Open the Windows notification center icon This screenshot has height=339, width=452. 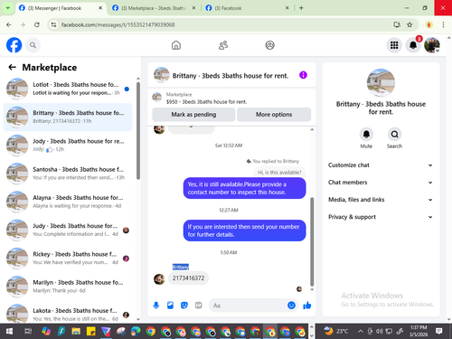click(x=439, y=332)
